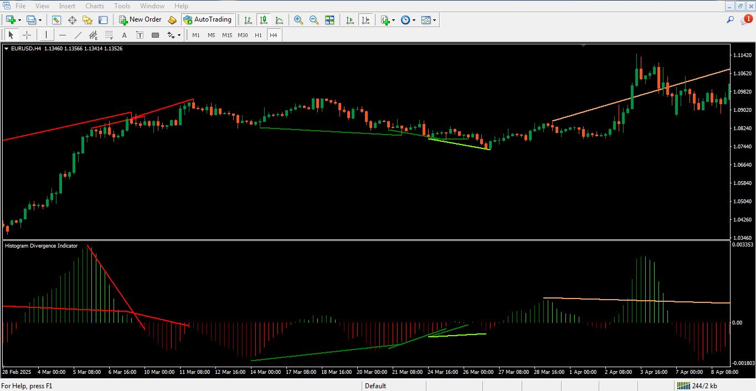The image size is (756, 391).
Task: Click the Histogram Divergence Indicator label
Action: point(42,246)
